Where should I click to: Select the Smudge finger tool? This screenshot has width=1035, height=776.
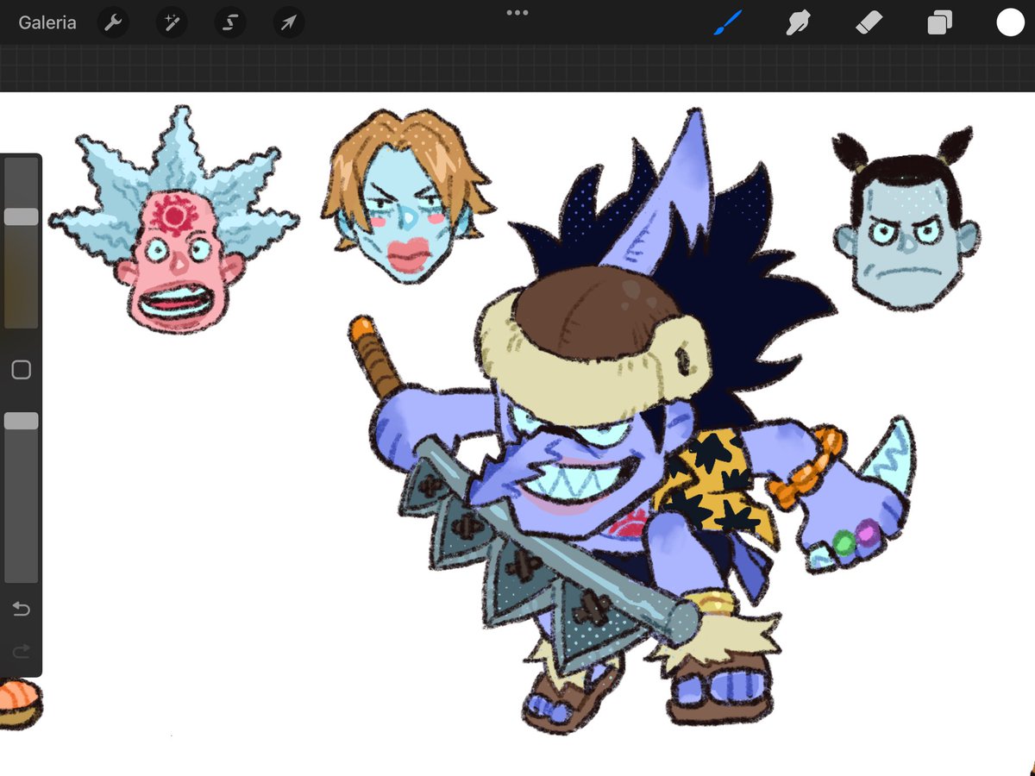point(798,23)
